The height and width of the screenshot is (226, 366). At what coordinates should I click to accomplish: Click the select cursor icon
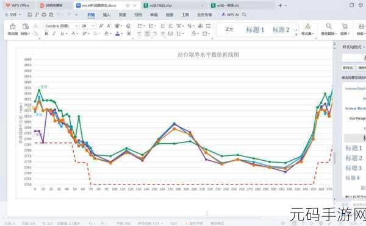[345, 26]
